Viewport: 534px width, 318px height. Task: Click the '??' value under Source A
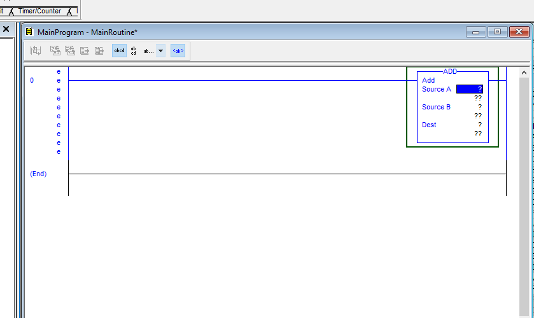tap(478, 98)
